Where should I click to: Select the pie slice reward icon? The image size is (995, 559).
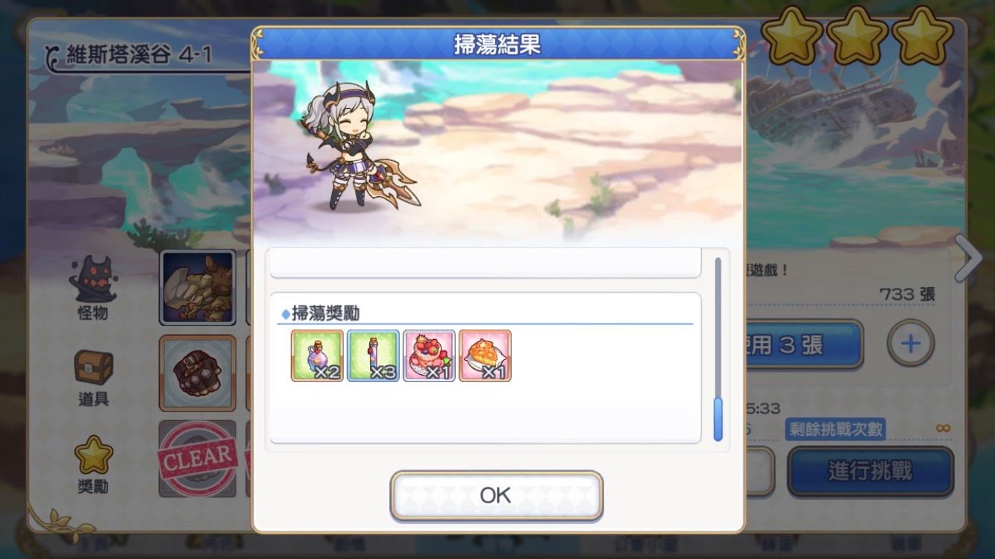tap(485, 356)
